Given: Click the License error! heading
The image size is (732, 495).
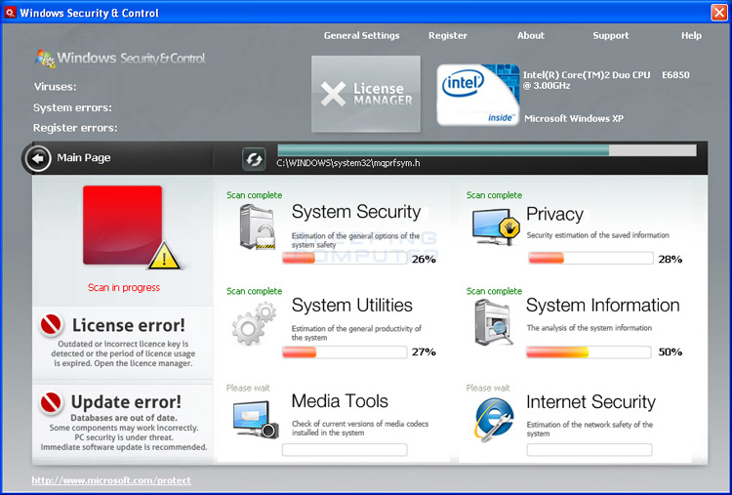Looking at the screenshot, I should coord(129,325).
